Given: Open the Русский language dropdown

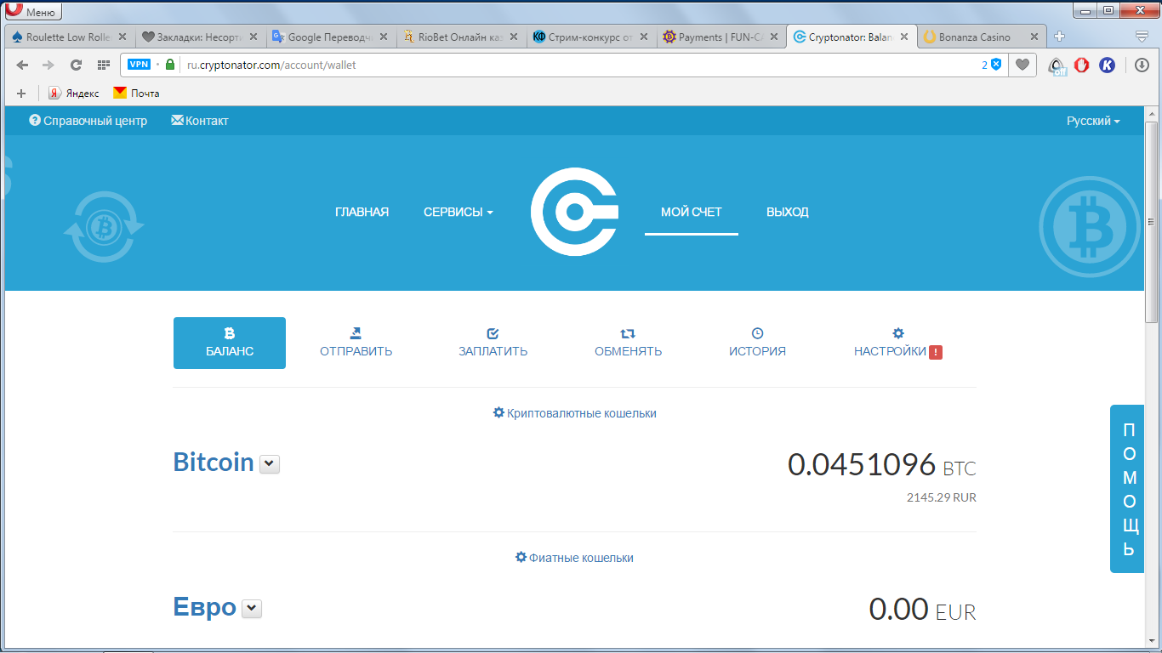Looking at the screenshot, I should pos(1093,121).
